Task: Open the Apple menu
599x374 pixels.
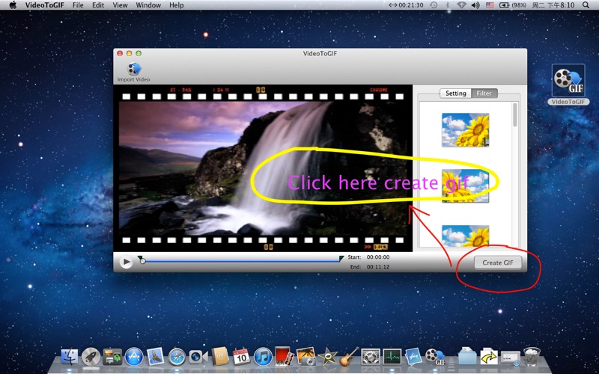Action: [x=13, y=5]
